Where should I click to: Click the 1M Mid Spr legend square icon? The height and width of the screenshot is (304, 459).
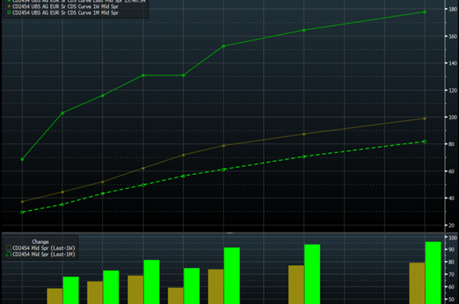[9, 12]
